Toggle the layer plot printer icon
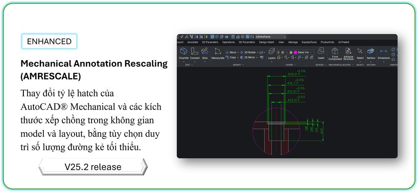The width and height of the screenshot is (418, 192). (291, 53)
